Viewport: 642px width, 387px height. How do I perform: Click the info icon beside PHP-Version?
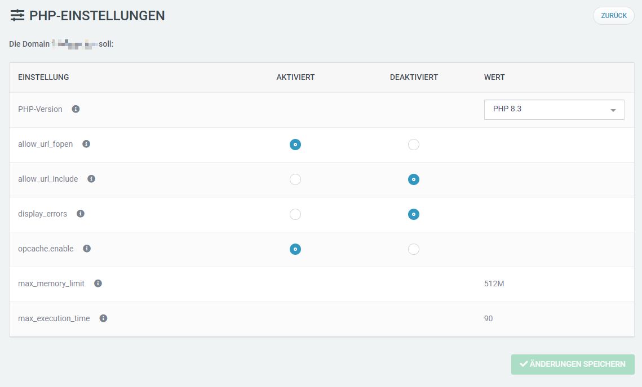click(76, 109)
